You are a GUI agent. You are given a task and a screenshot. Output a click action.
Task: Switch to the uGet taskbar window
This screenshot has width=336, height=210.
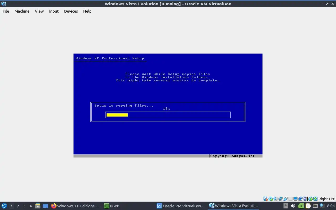point(112,206)
